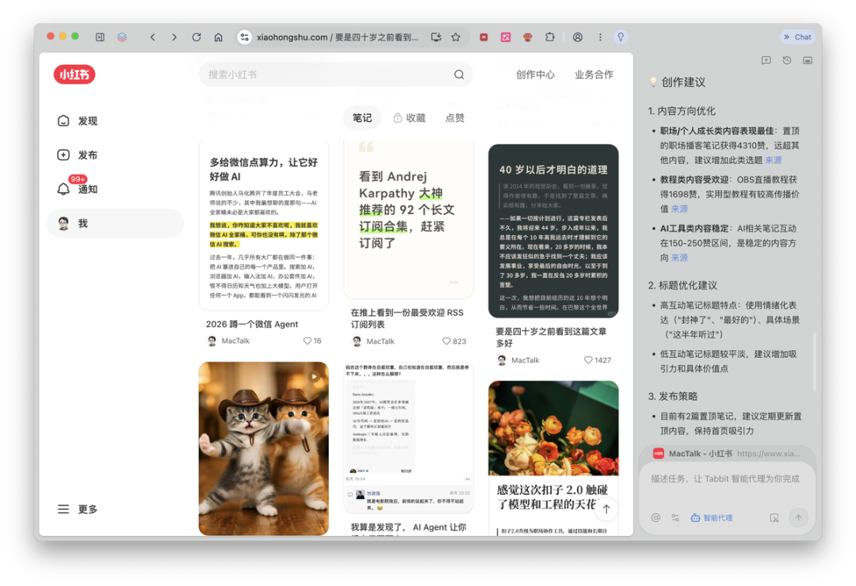Screen dimensions: 856x586
Task: Collapse the Tabbit side panel
Action: (805, 60)
